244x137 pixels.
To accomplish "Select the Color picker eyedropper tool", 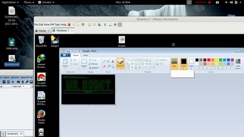I will (x=108, y=67).
